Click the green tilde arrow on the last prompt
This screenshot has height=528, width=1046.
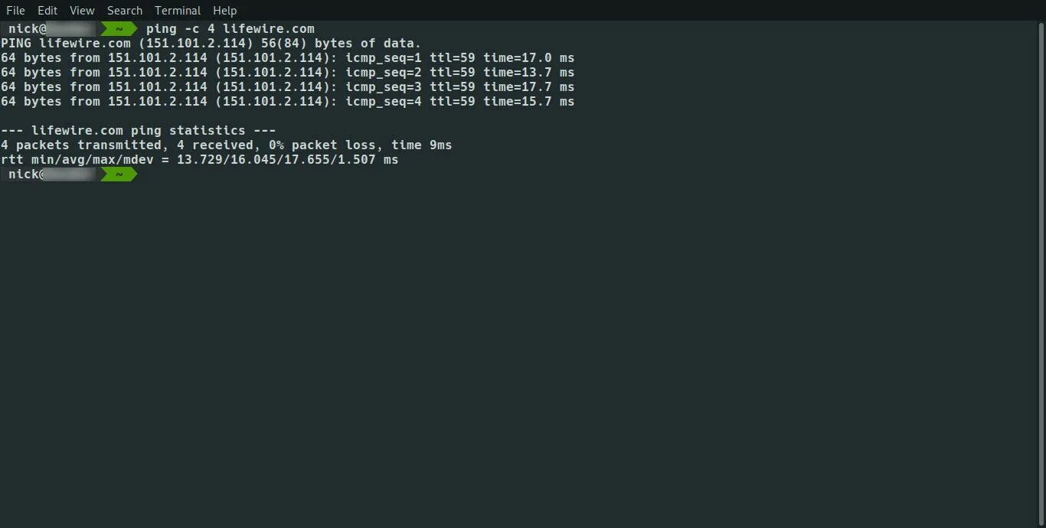pyautogui.click(x=118, y=174)
